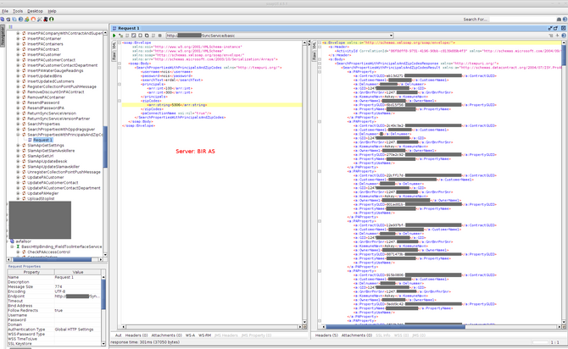Click the blue help icon at Request toolbar's right end
568x349 pixels.
(564, 36)
